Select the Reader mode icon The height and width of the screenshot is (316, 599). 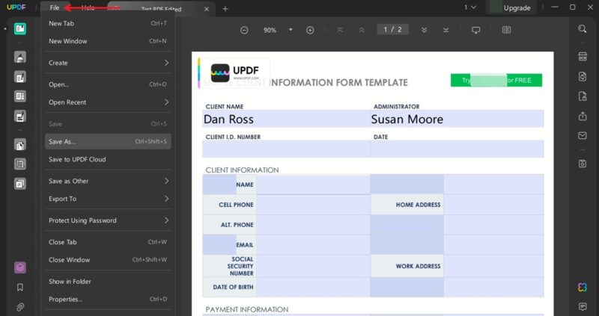20,28
